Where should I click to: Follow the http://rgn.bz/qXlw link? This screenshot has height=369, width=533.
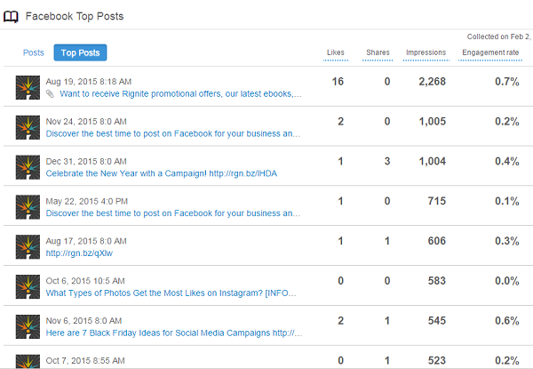(79, 253)
